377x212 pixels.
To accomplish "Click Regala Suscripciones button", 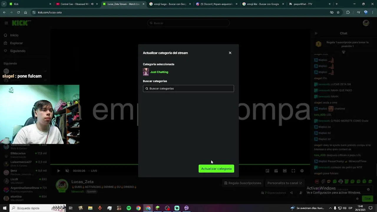I will tap(242, 183).
